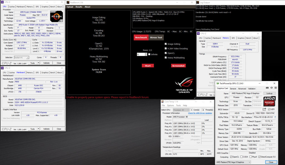
Task: Enable the Infinite runs checkbox
Action: tap(149, 54)
